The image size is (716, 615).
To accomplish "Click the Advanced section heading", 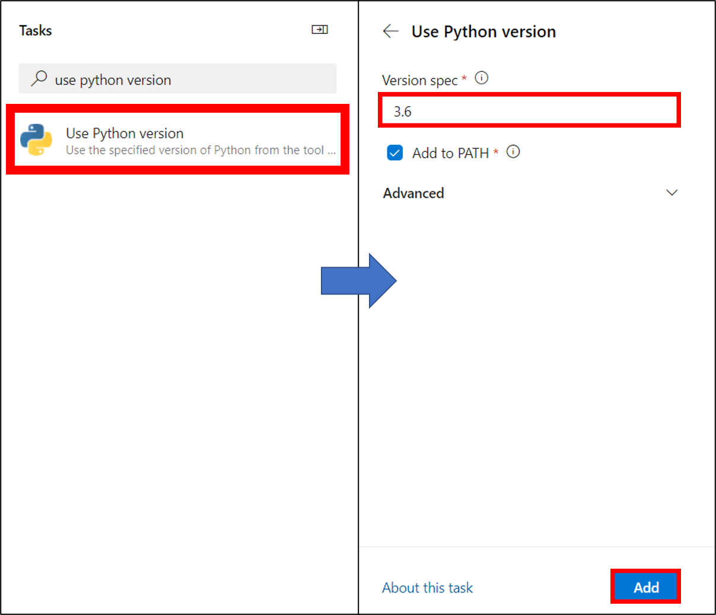I will pyautogui.click(x=413, y=193).
